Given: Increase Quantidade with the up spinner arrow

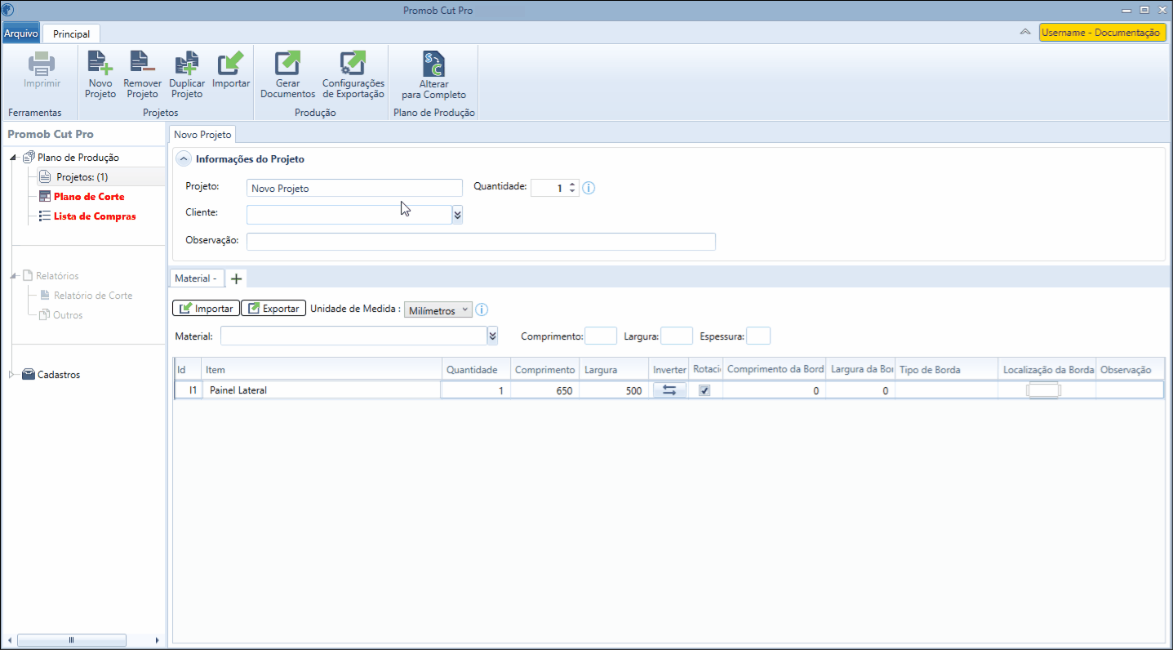Looking at the screenshot, I should click(x=572, y=184).
